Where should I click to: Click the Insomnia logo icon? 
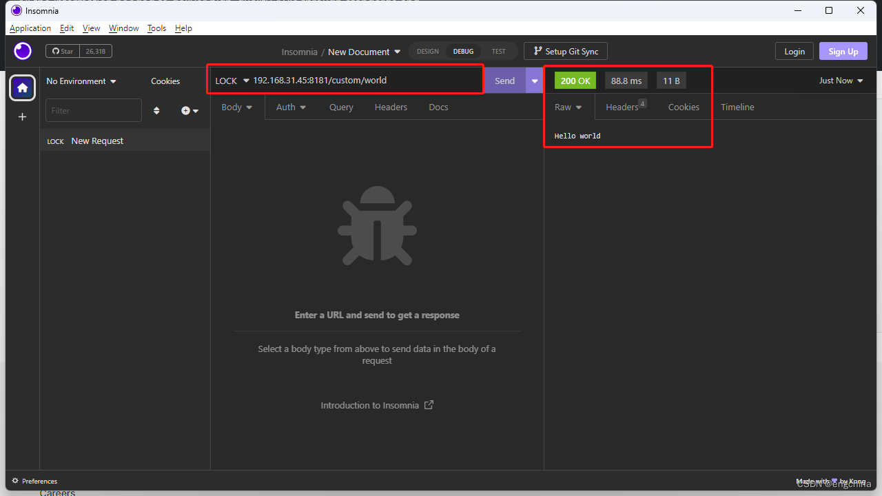(23, 51)
